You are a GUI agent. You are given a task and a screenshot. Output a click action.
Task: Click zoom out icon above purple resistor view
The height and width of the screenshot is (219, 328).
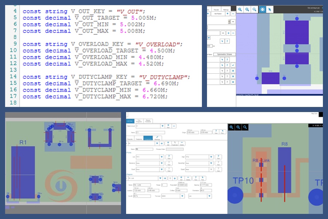pyautogui.click(x=247, y=9)
